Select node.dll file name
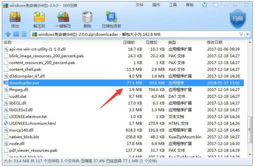The height and width of the screenshot is (167, 255). click(17, 143)
